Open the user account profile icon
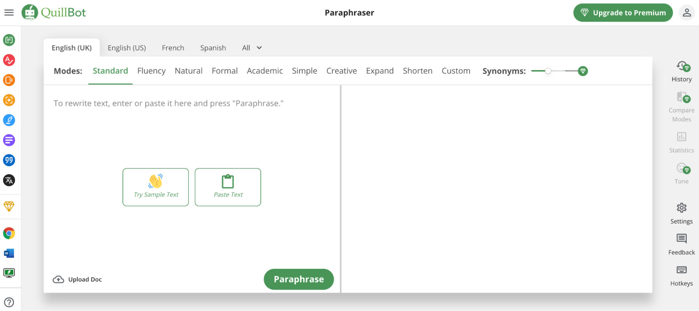 tap(687, 13)
